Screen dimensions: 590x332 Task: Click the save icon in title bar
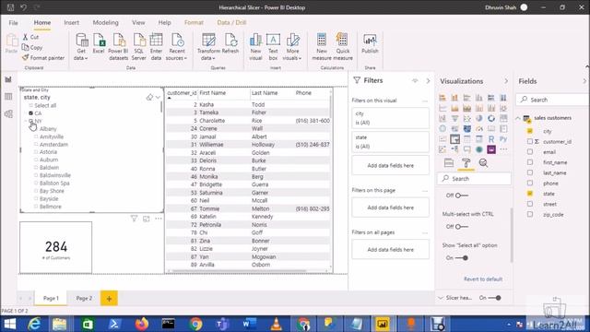click(10, 7)
